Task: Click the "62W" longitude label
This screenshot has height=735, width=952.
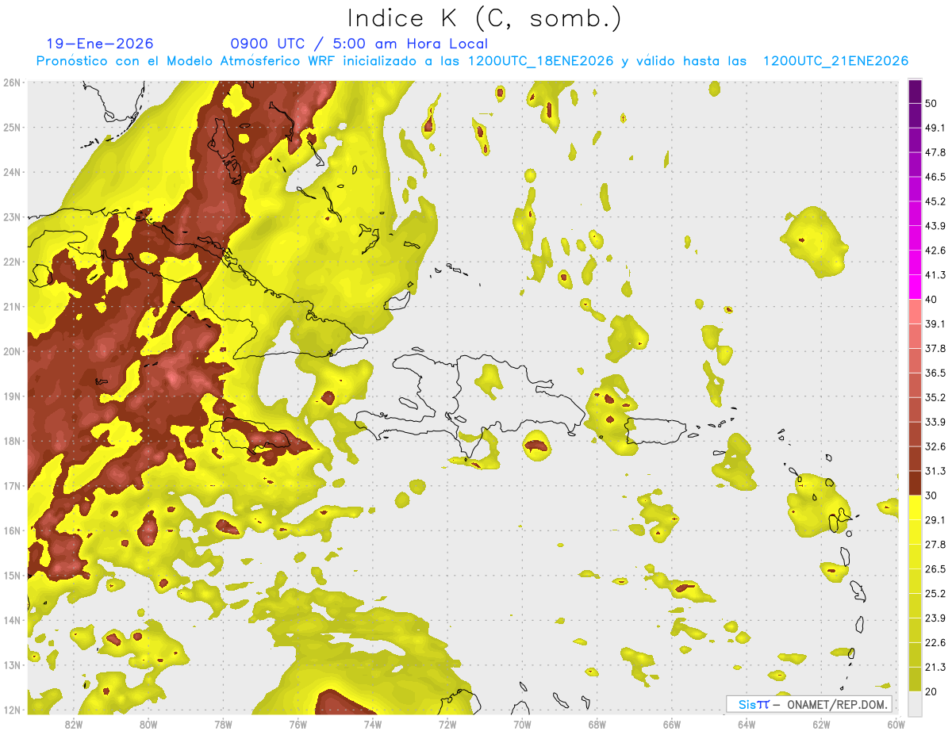Action: coord(821,724)
